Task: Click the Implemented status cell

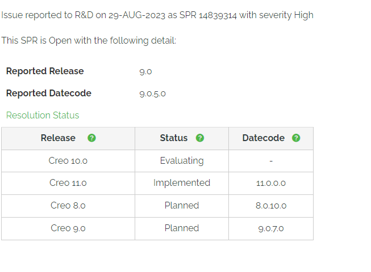Action: pyautogui.click(x=182, y=183)
